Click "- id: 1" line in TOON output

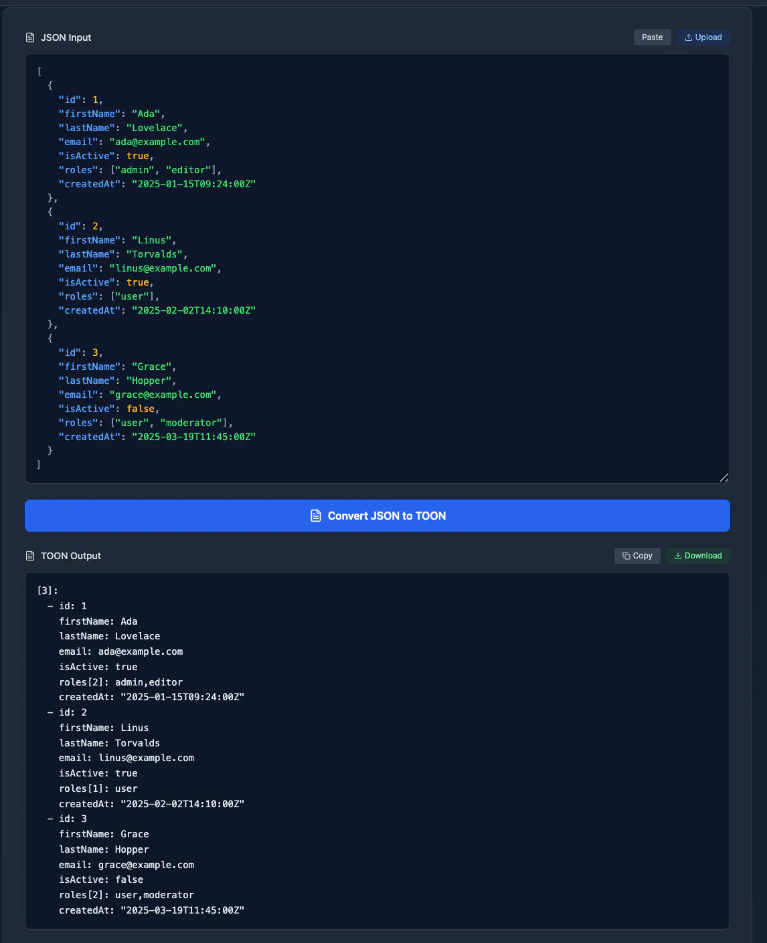[67, 606]
